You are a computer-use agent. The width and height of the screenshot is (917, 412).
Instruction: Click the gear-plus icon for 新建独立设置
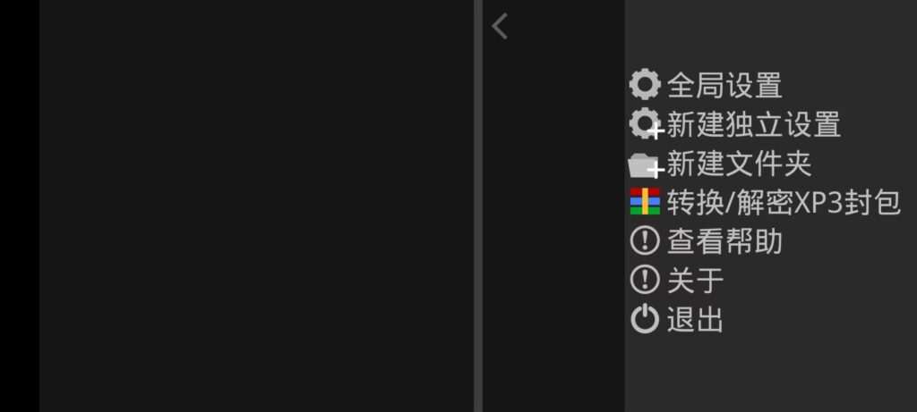coord(646,124)
